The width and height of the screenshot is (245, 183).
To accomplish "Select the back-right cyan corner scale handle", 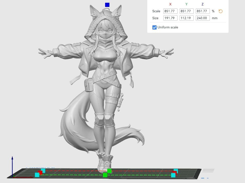I will pos(176,171).
